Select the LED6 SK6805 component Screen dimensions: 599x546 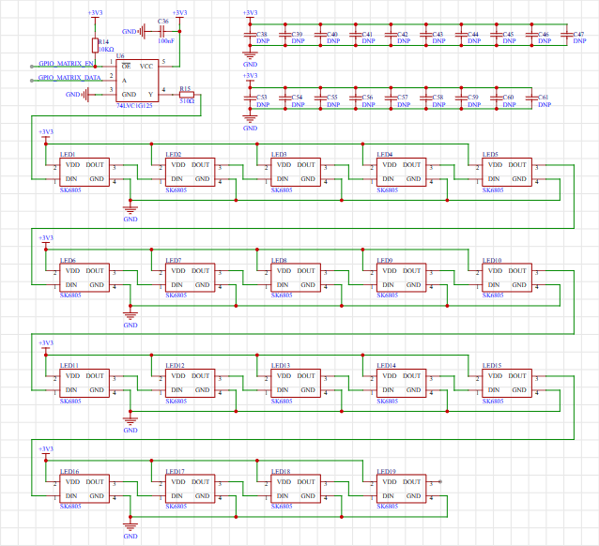pyautogui.click(x=84, y=278)
